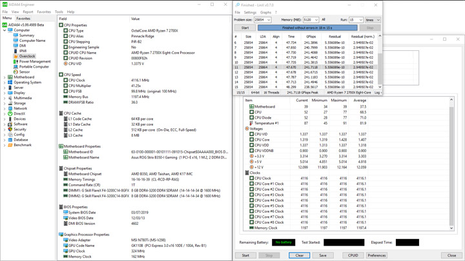The height and width of the screenshot is (261, 465).
Task: Open the Tools menu in AIDA64
Action: (x=59, y=12)
